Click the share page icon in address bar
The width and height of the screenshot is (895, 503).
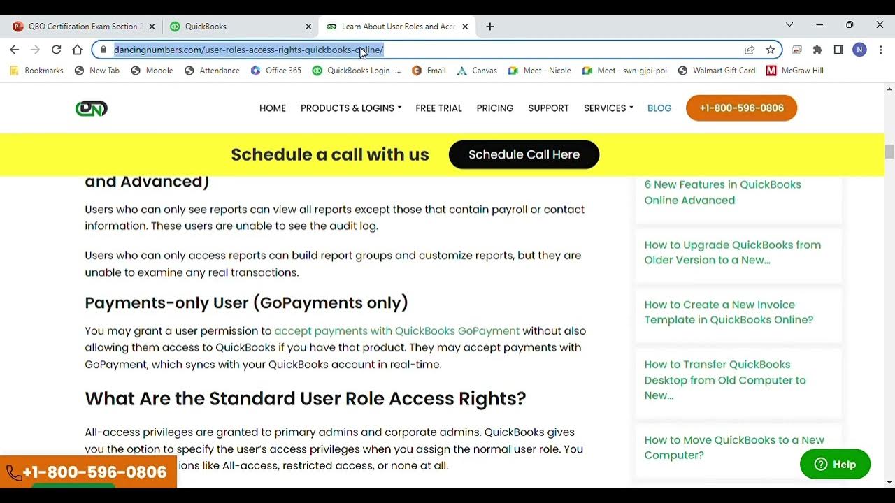coord(750,50)
